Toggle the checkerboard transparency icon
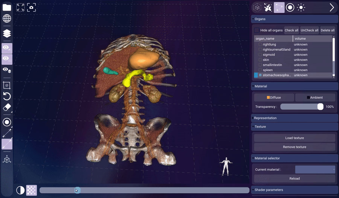 click(32, 190)
